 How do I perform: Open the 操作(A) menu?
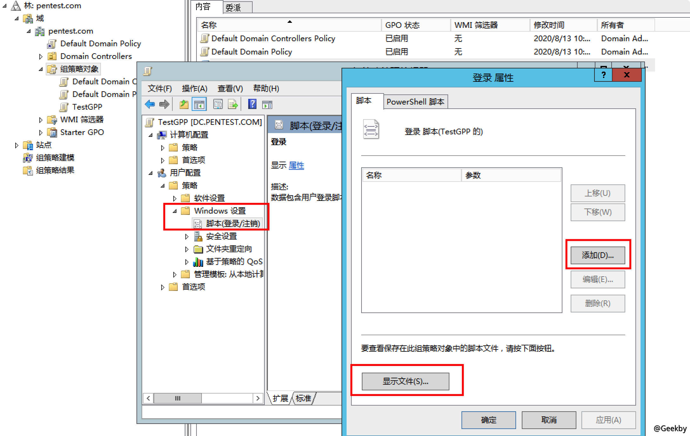click(194, 88)
